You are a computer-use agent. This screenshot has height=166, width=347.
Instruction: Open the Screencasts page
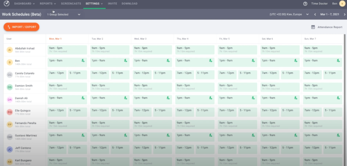pos(71,4)
